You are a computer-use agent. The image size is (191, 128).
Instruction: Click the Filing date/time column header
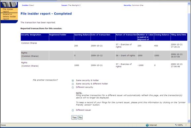tap(179, 37)
